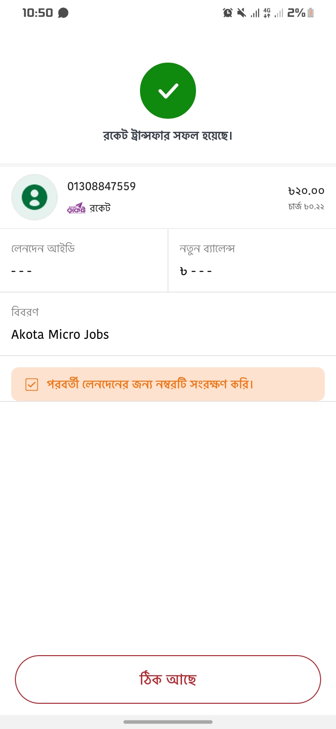Tap the alarm clock status icon
This screenshot has width=336, height=729.
click(228, 13)
